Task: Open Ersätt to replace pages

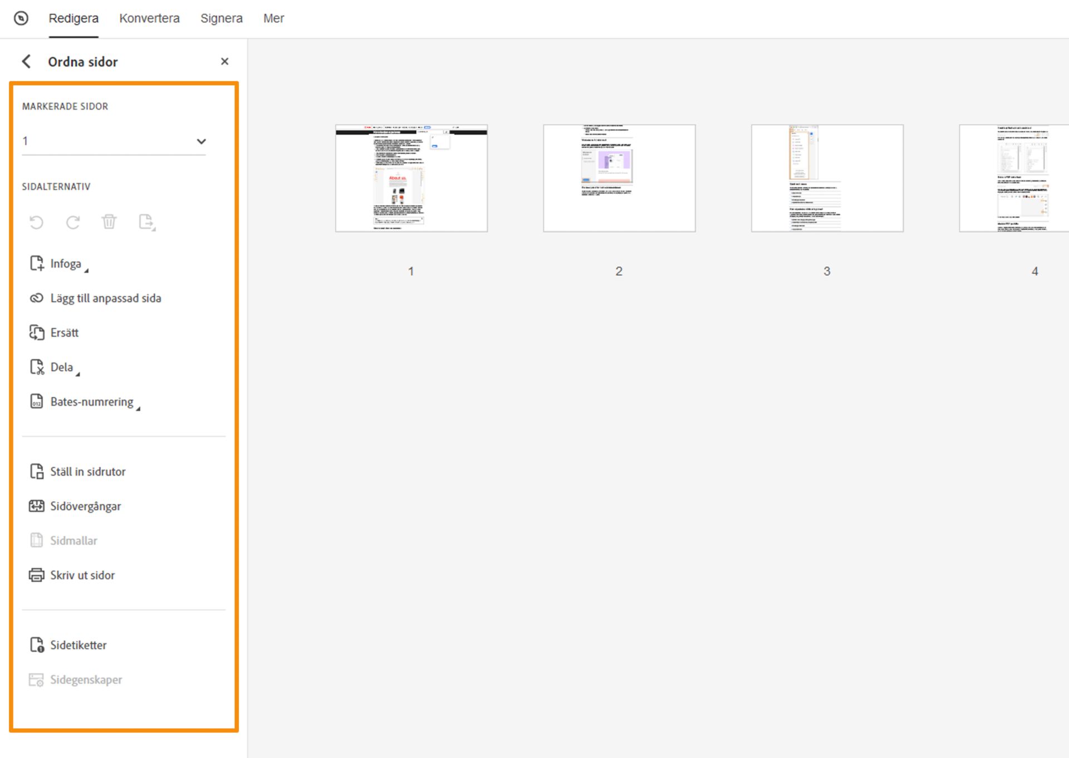Action: (64, 333)
